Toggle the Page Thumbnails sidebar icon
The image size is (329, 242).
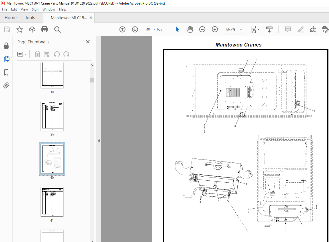7,59
